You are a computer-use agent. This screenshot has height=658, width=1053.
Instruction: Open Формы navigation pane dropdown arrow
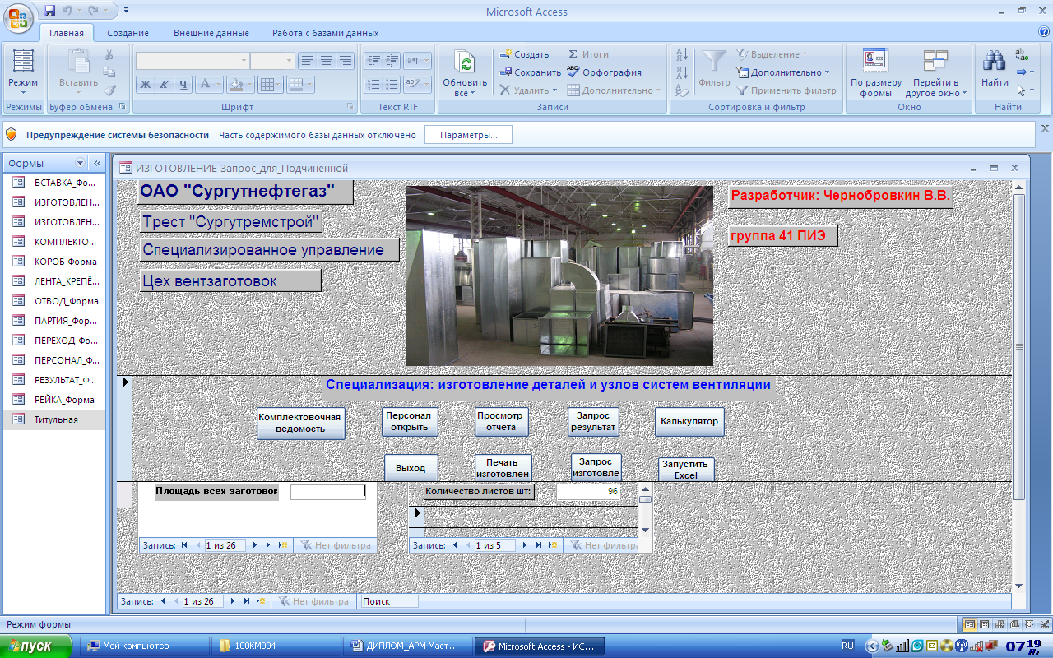pos(80,163)
